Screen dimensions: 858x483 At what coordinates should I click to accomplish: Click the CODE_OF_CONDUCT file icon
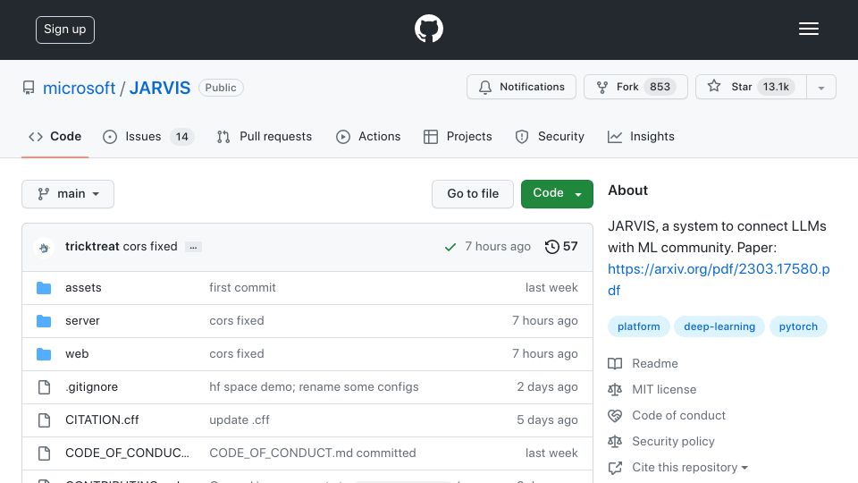click(x=44, y=453)
